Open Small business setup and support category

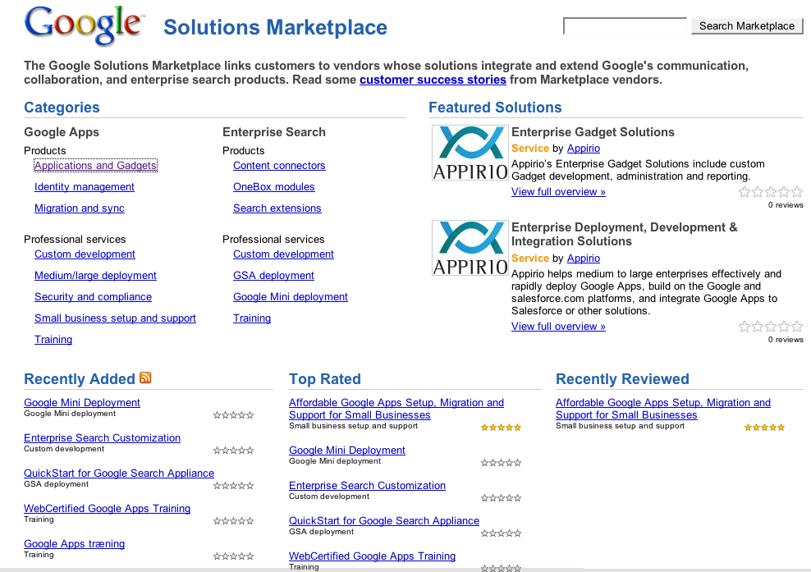pyautogui.click(x=116, y=318)
